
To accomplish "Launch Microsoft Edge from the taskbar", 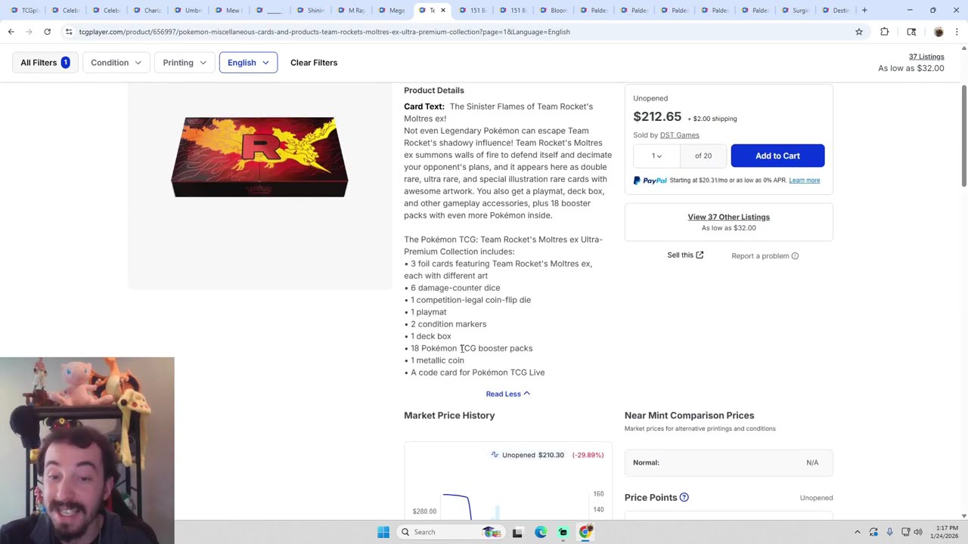I will (541, 532).
